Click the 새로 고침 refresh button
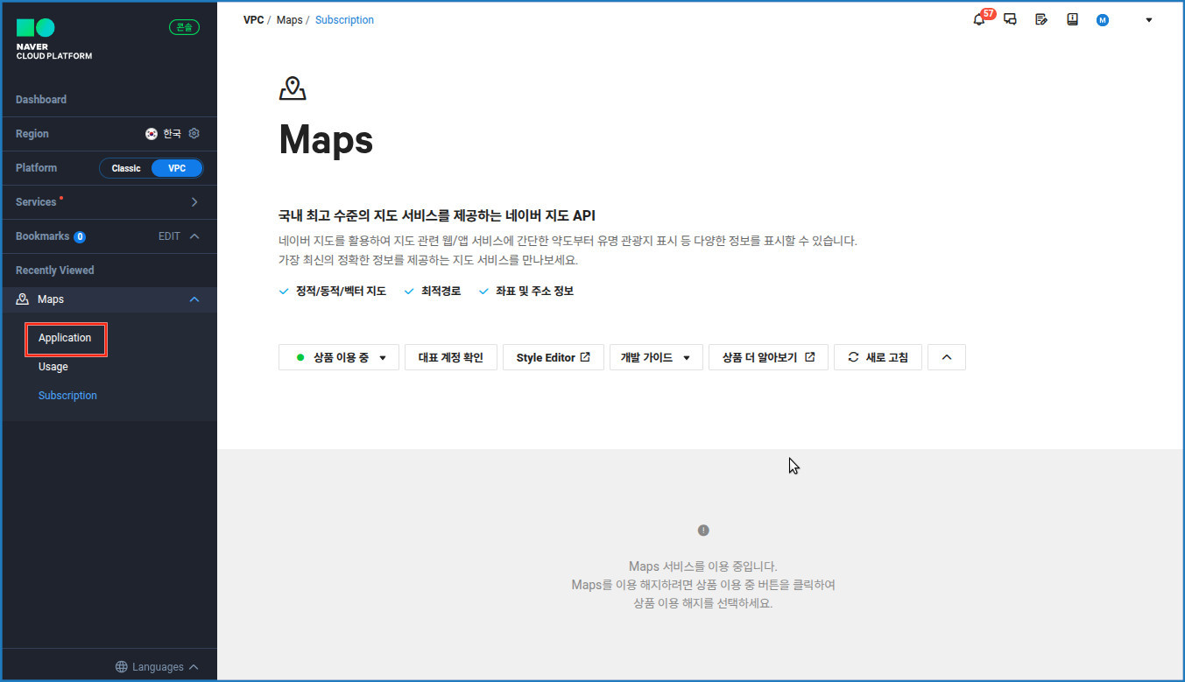1185x682 pixels. click(x=877, y=357)
